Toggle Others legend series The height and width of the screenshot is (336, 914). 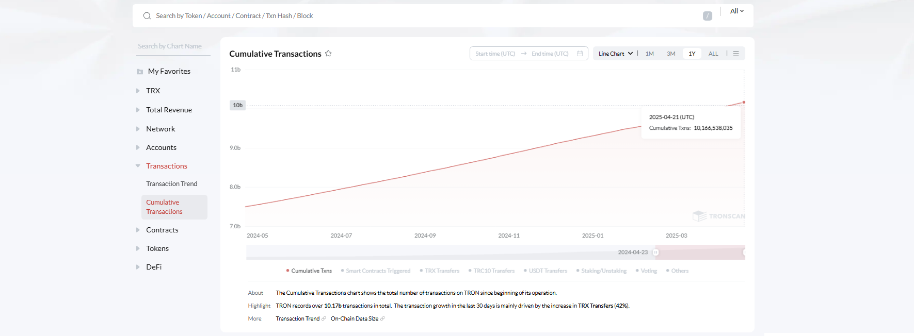(678, 271)
